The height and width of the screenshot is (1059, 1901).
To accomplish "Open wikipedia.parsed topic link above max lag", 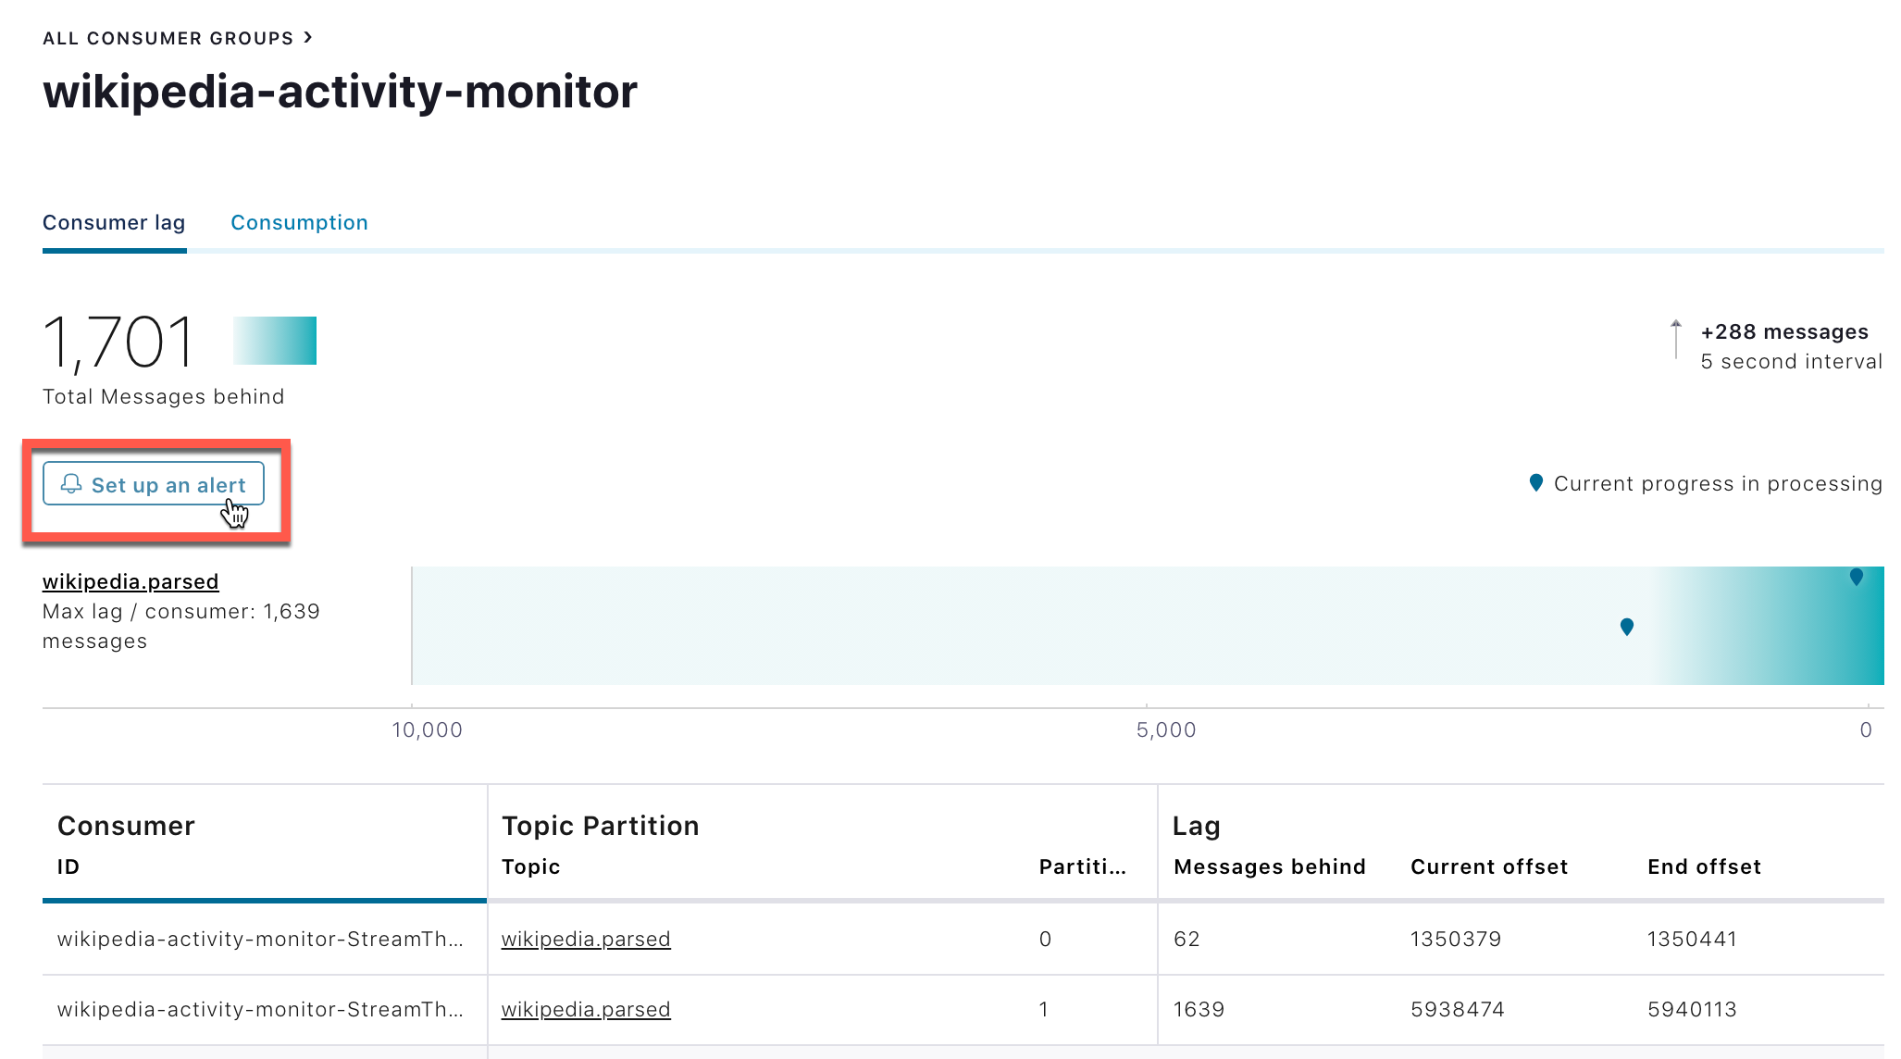I will click(130, 581).
